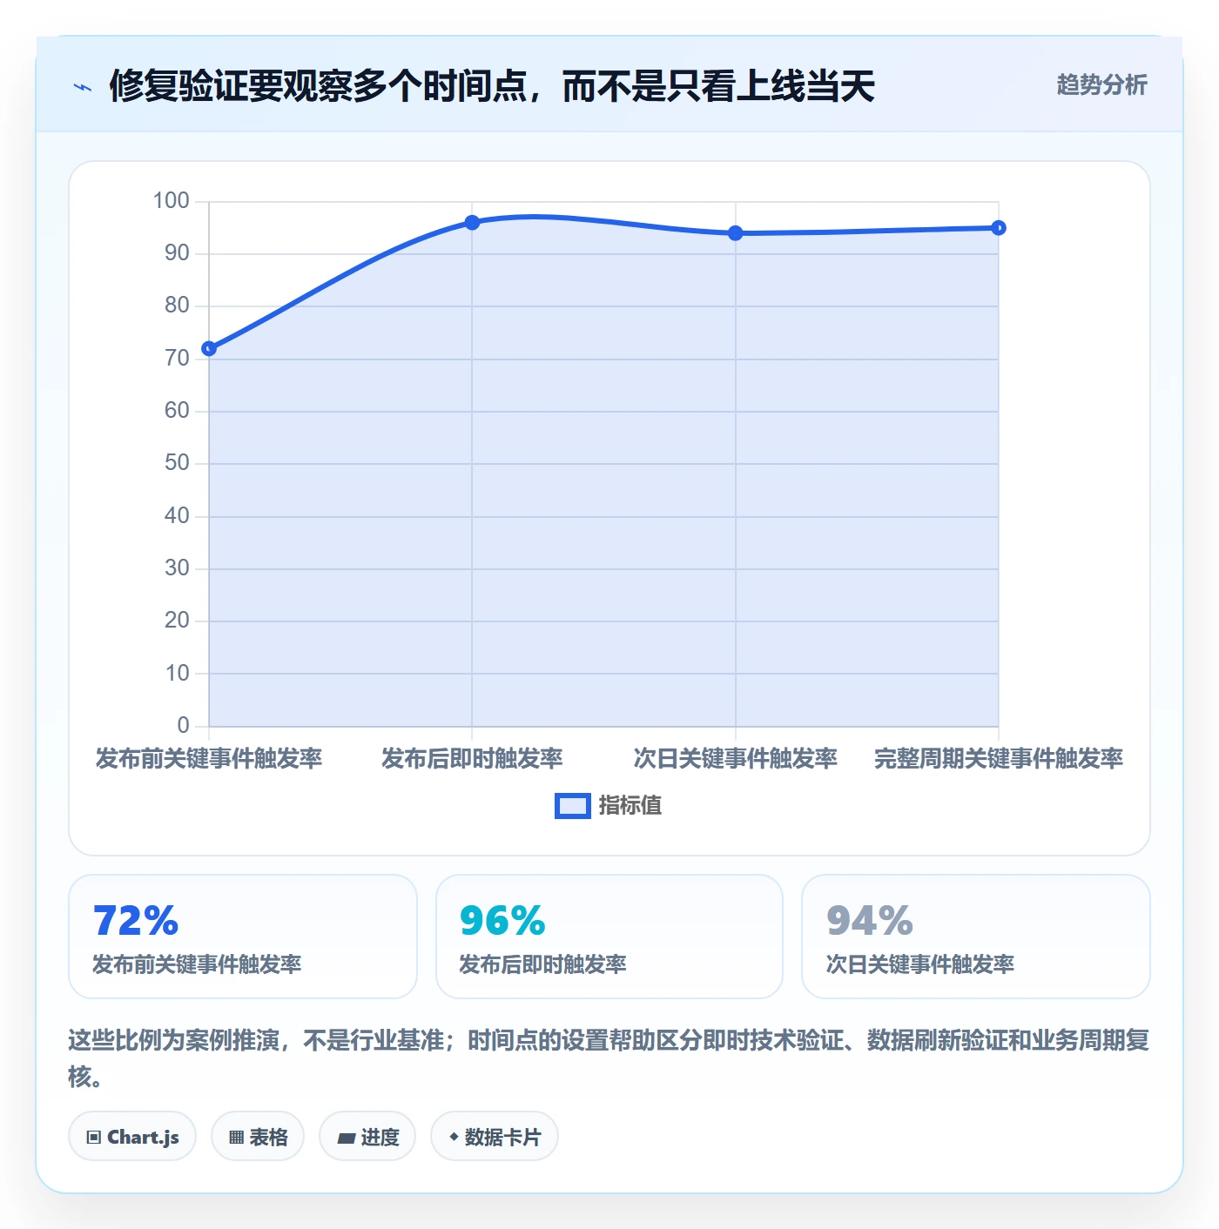Open the 72% 发布前关键事件触发率 card
Screen dimensions: 1219x1229
(x=243, y=937)
